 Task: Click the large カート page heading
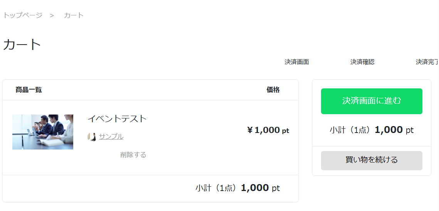22,45
